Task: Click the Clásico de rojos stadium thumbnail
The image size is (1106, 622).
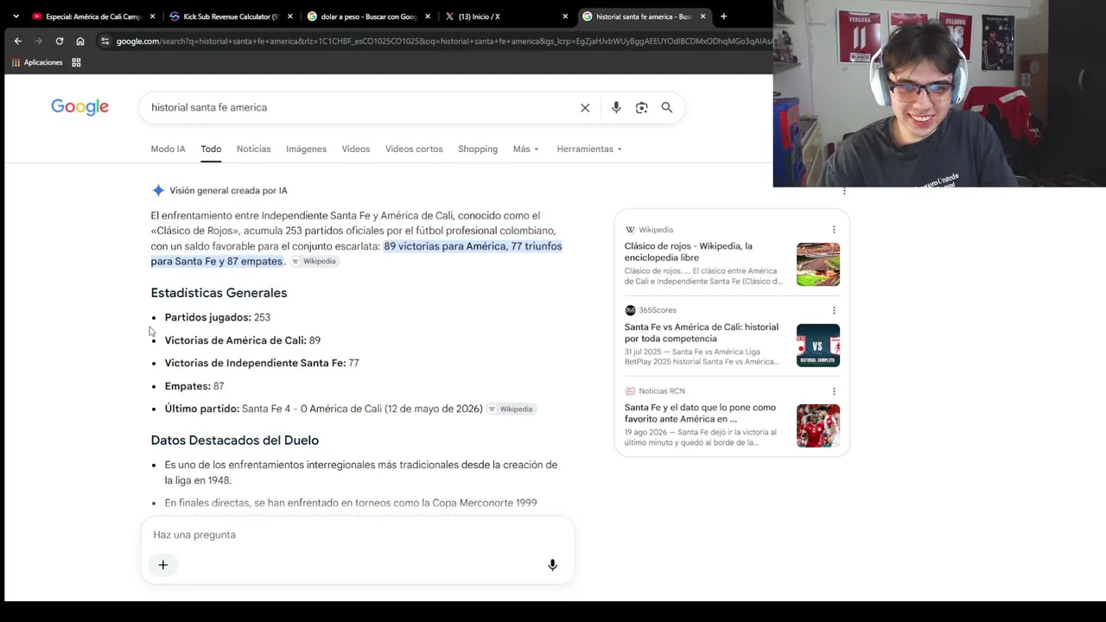Action: tap(818, 264)
